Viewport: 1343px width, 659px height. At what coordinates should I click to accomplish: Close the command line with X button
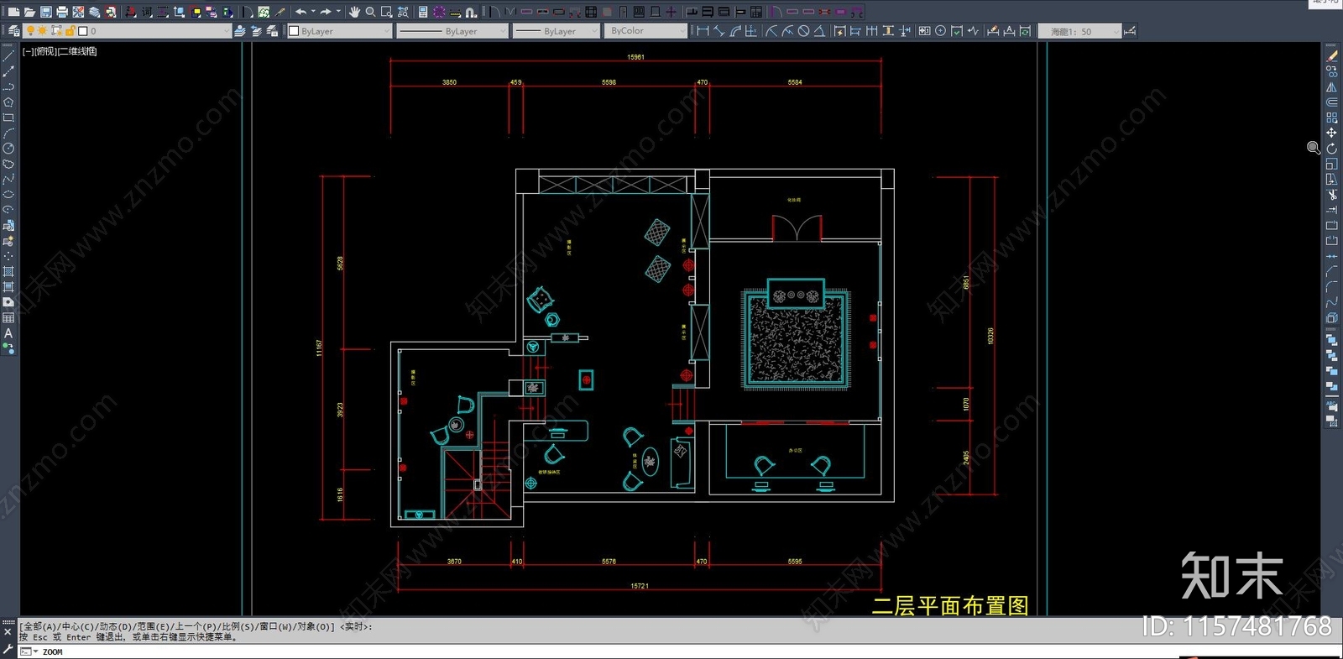(x=8, y=632)
